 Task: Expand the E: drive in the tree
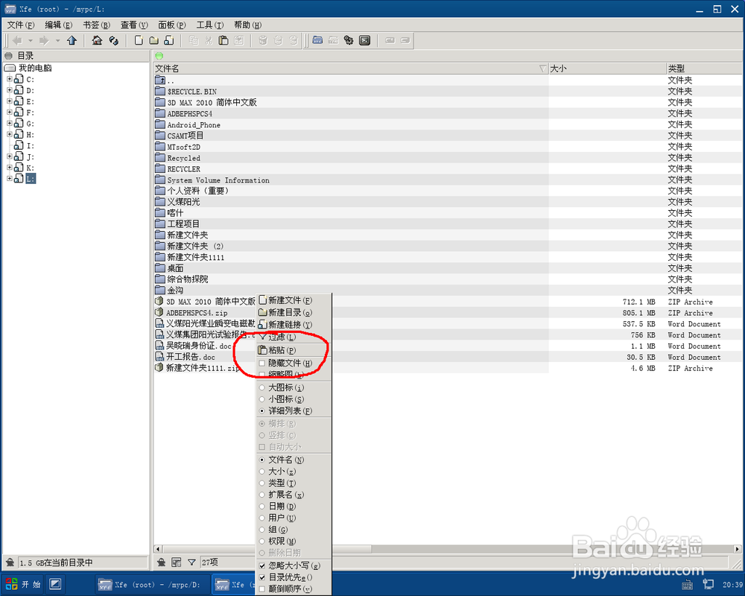coord(10,101)
